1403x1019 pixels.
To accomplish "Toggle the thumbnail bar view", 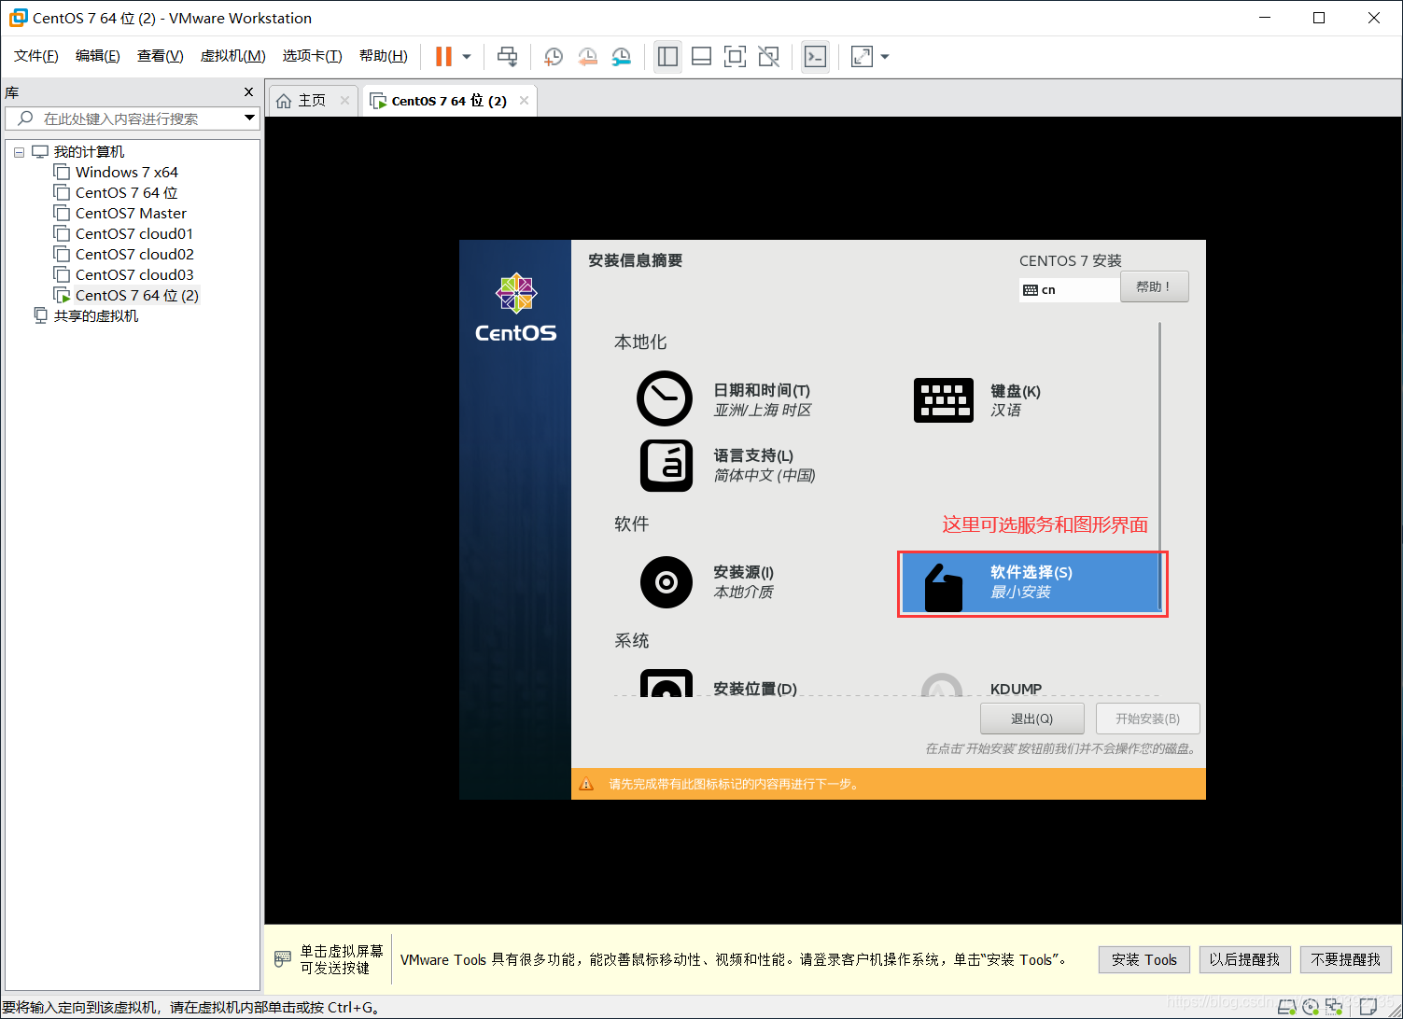I will (701, 57).
